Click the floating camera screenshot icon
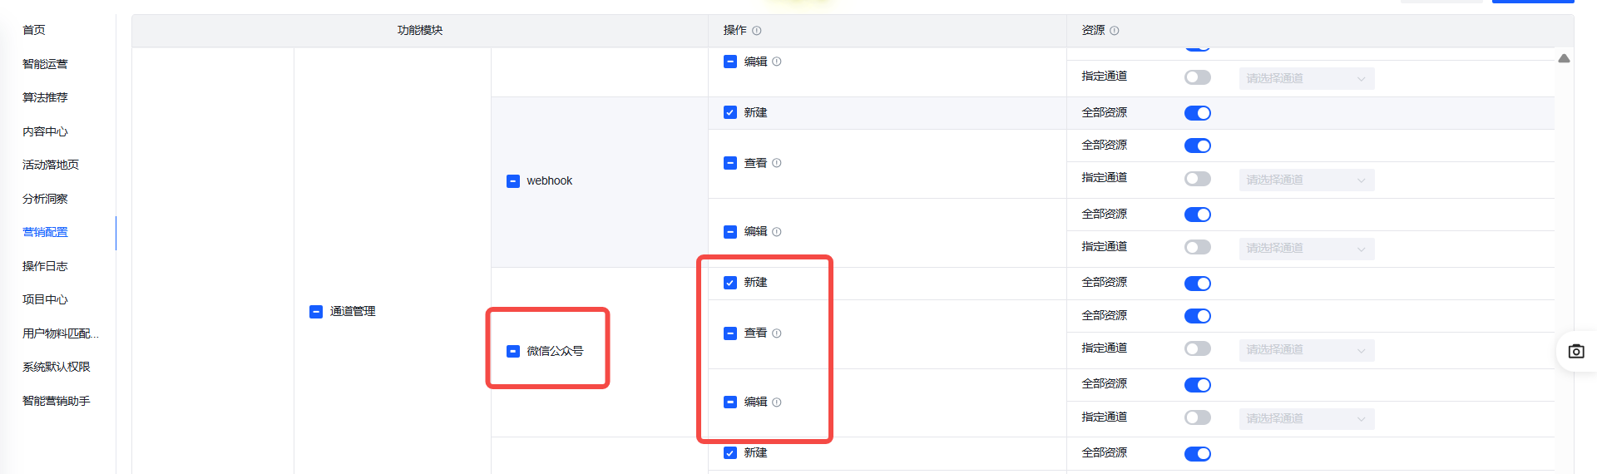Image resolution: width=1597 pixels, height=474 pixels. click(1576, 352)
